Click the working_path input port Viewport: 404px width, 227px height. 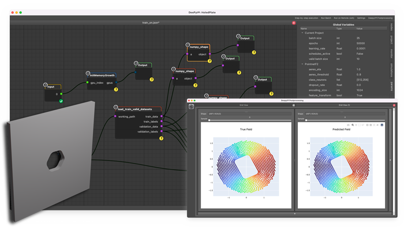(x=115, y=116)
